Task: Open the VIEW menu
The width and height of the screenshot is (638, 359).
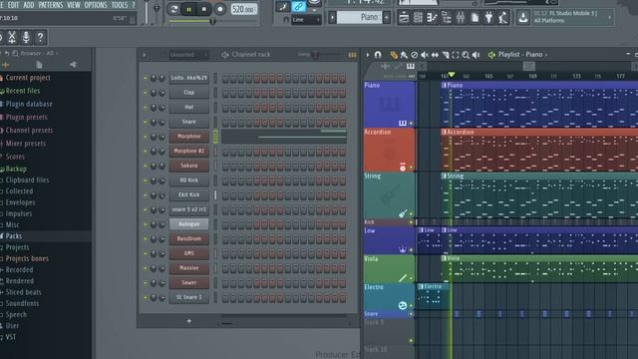Action: point(73,5)
